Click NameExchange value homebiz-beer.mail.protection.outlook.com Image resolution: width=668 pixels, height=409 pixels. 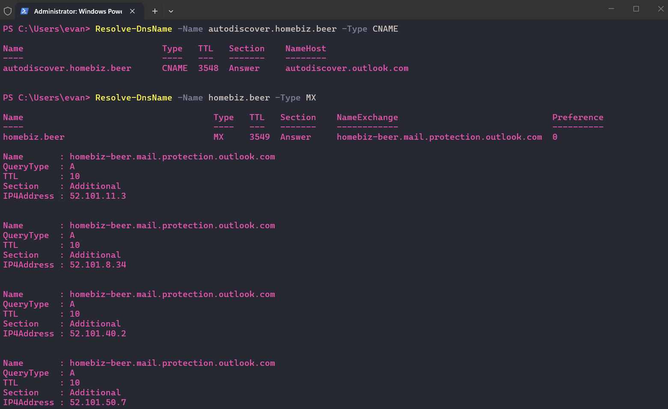coord(439,137)
